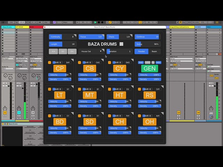The height and width of the screenshot is (167, 223).
Task: Toggle Ableton's loop switch in transport bar
Action: 140,22
